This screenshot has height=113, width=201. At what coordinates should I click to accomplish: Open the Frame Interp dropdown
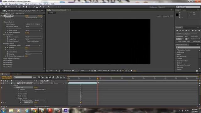coord(34,52)
